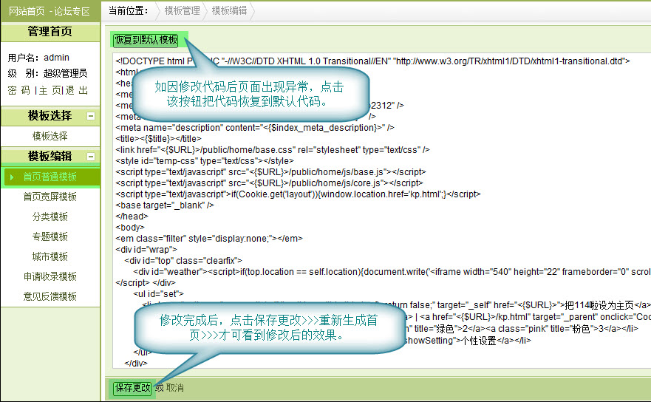Click the core.js script code line

pyautogui.click(x=269, y=183)
